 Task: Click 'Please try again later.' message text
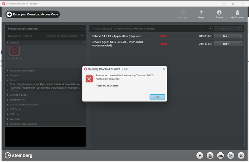coord(107,86)
